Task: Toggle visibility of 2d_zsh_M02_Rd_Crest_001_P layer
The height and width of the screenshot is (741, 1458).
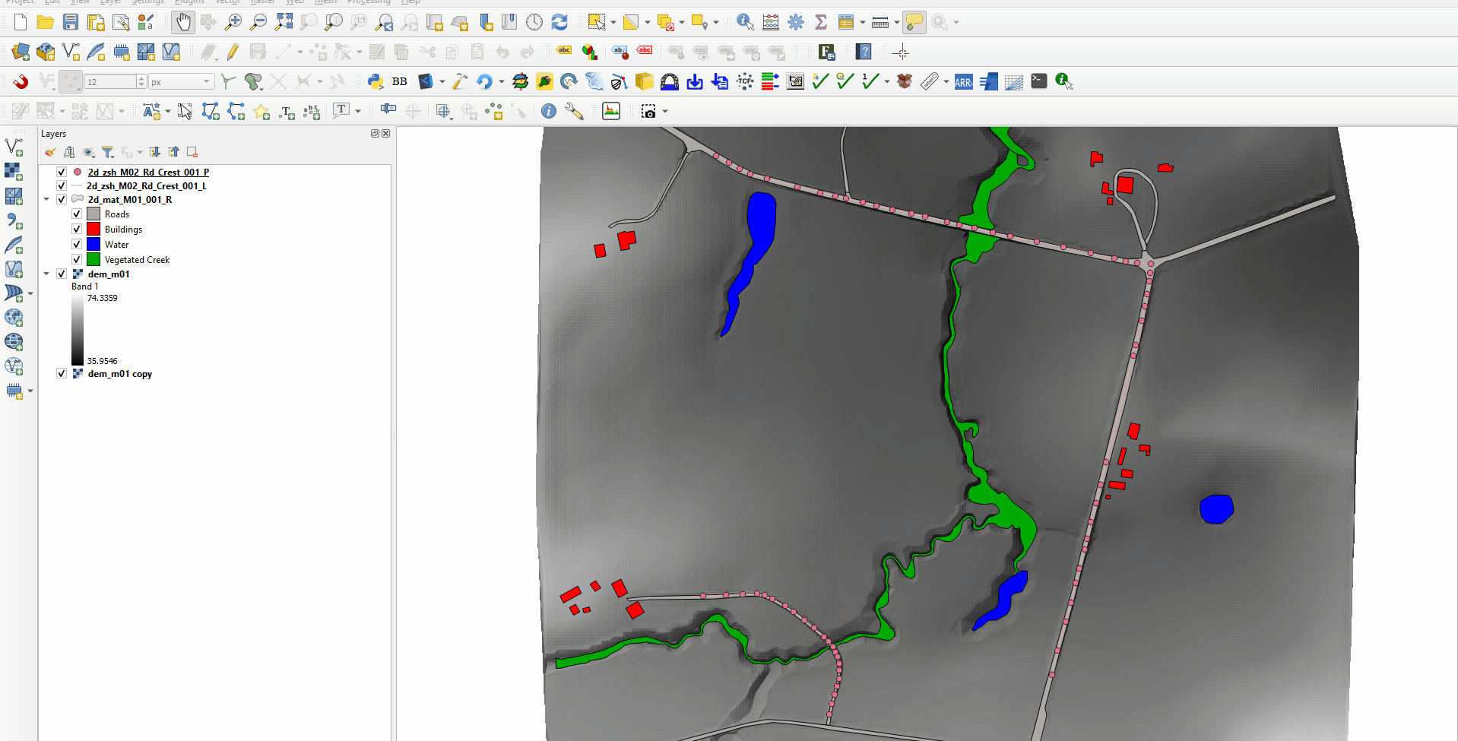Action: pyautogui.click(x=62, y=173)
